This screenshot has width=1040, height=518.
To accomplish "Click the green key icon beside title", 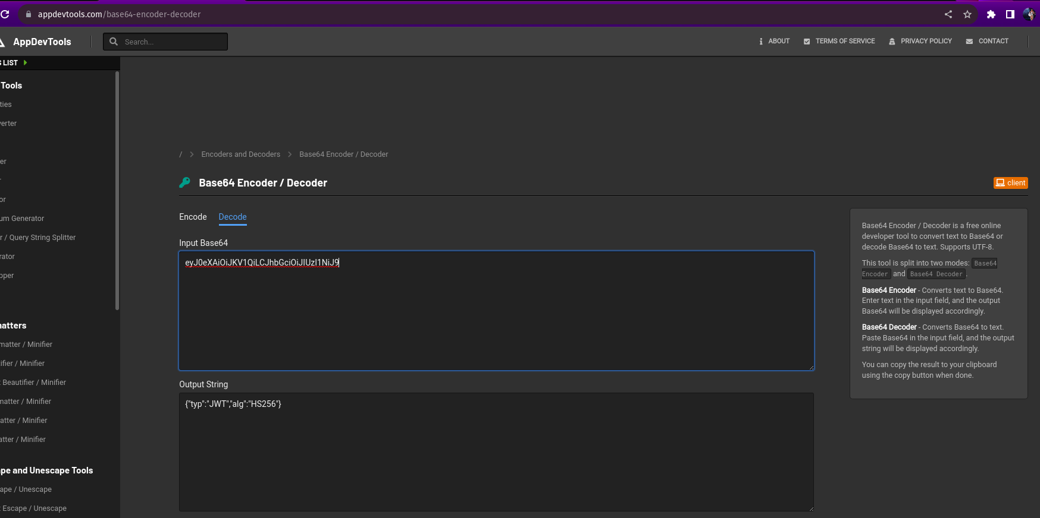I will tap(185, 183).
